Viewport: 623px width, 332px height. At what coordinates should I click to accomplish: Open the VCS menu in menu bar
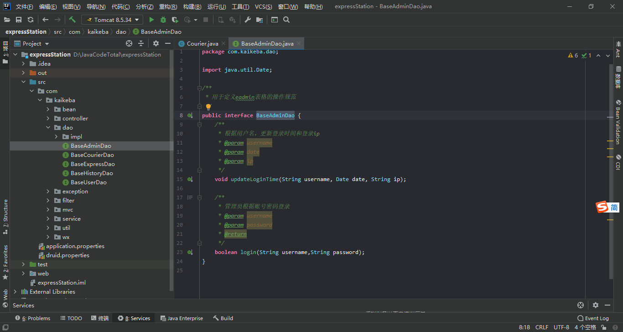(263, 7)
